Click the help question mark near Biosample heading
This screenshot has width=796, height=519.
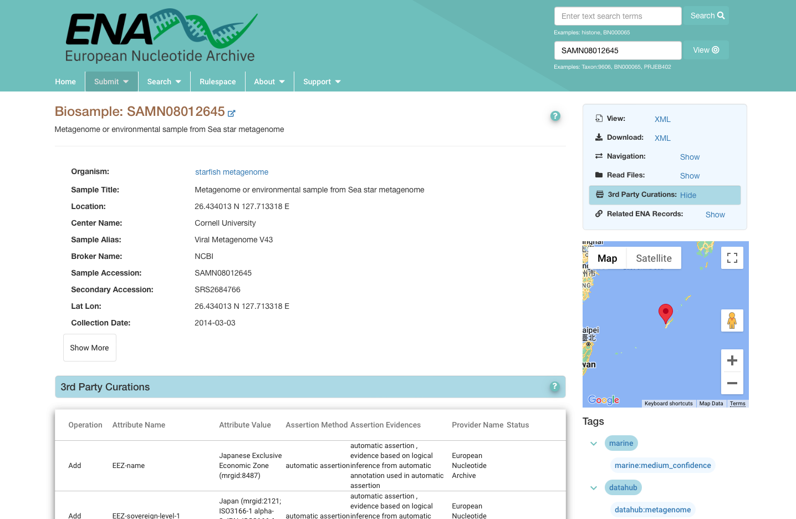[x=555, y=116]
